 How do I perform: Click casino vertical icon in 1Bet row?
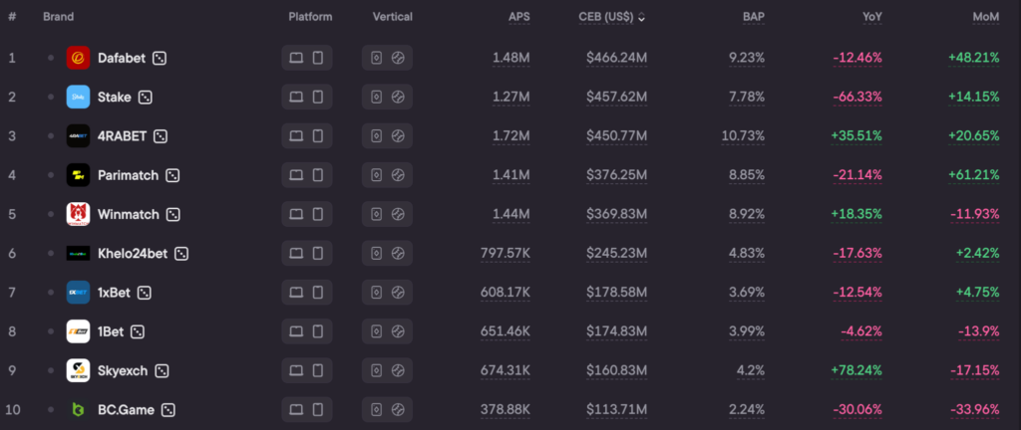click(x=376, y=331)
